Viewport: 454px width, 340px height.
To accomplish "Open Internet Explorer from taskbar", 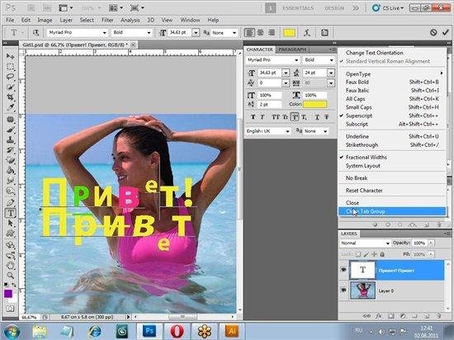I will pyautogui.click(x=95, y=331).
